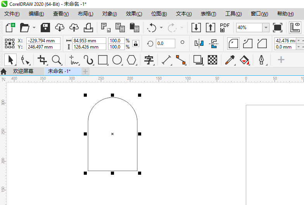Select the Ellipse tool
The width and height of the screenshot is (304, 205).
coord(117,60)
